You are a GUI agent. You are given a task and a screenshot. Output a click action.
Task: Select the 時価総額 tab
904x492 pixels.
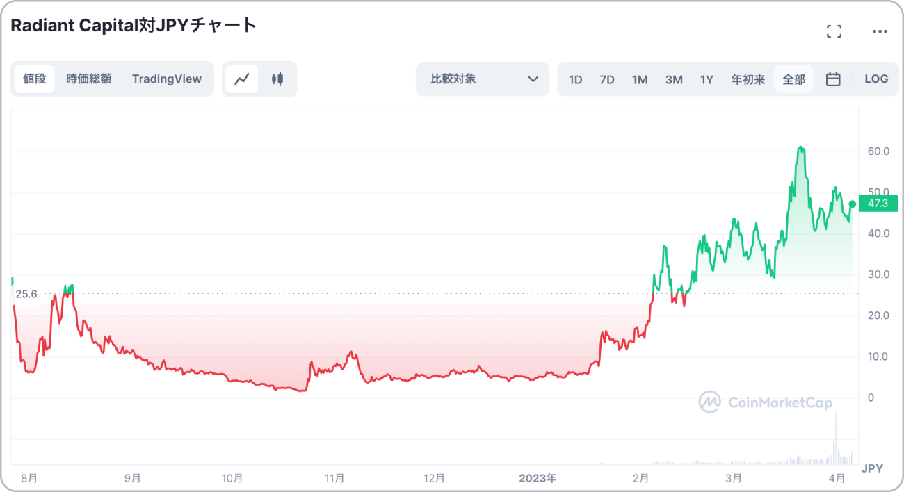point(89,79)
